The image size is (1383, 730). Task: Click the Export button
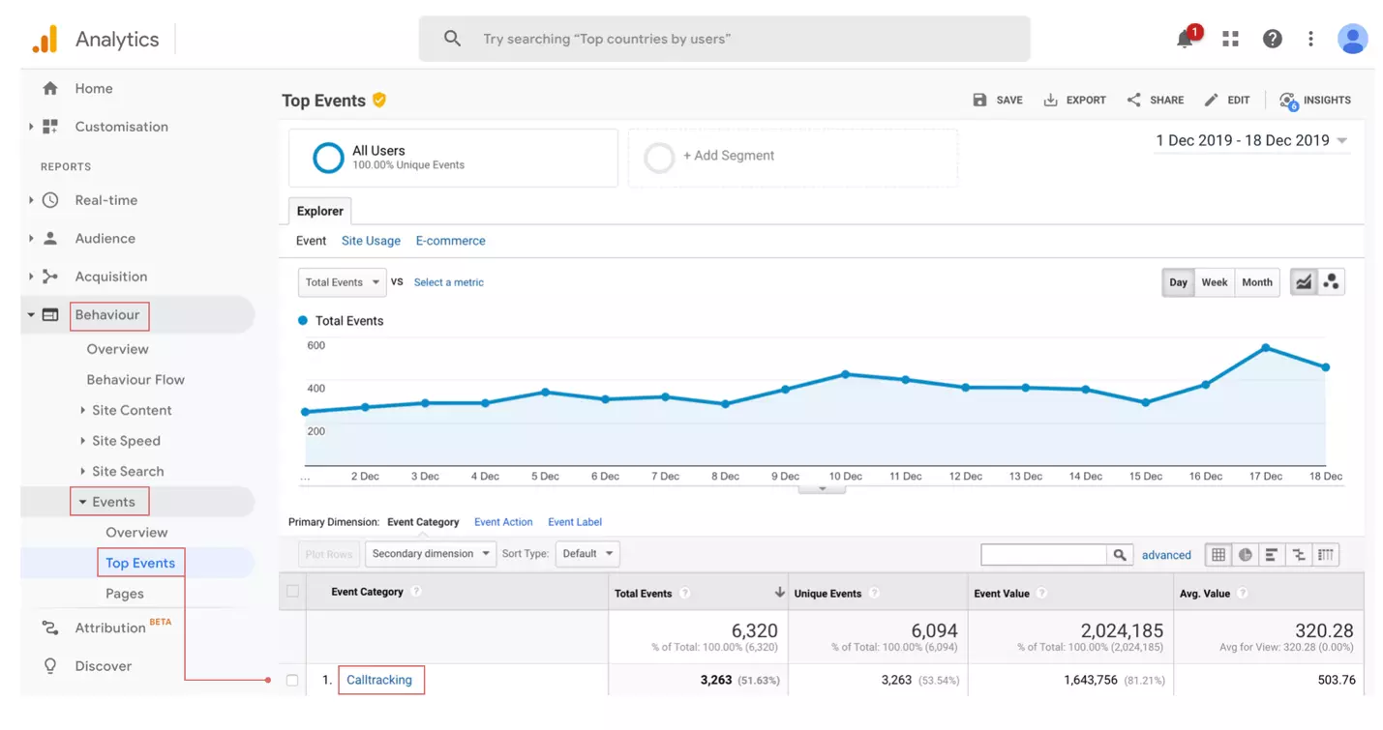[1074, 100]
